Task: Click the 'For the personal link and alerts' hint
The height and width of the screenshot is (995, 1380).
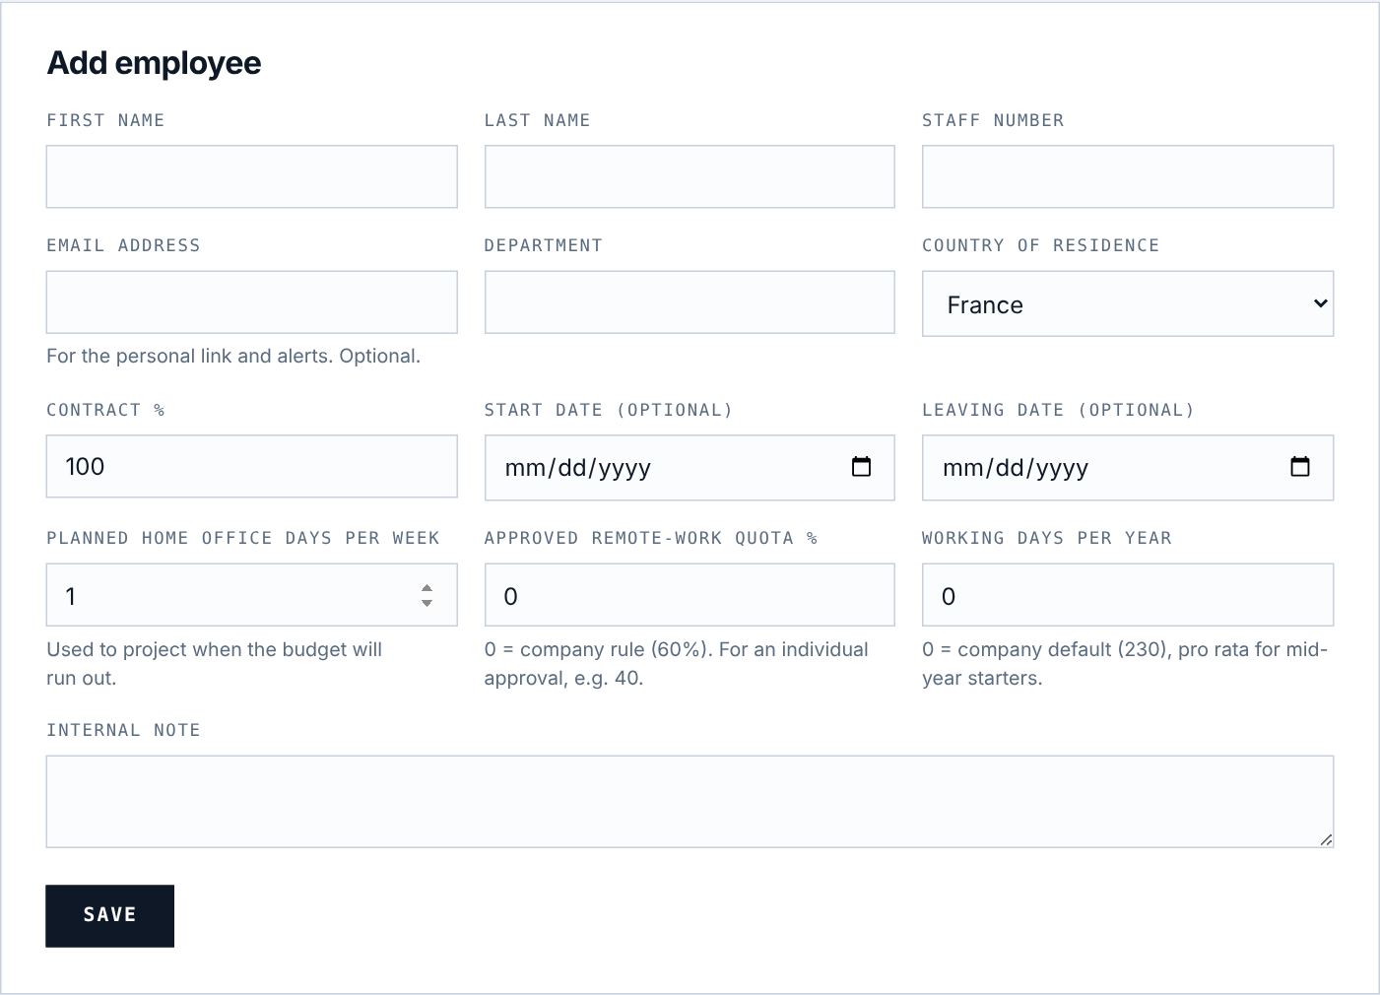Action: pos(233,356)
